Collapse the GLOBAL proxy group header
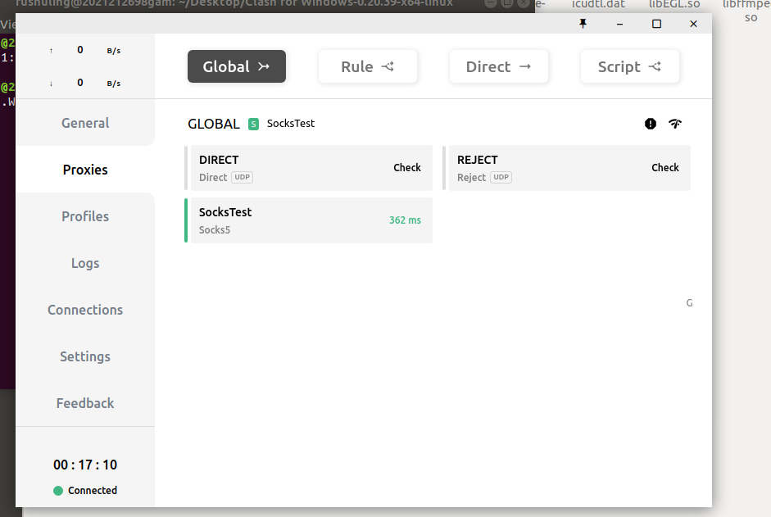This screenshot has width=771, height=517. tap(214, 124)
